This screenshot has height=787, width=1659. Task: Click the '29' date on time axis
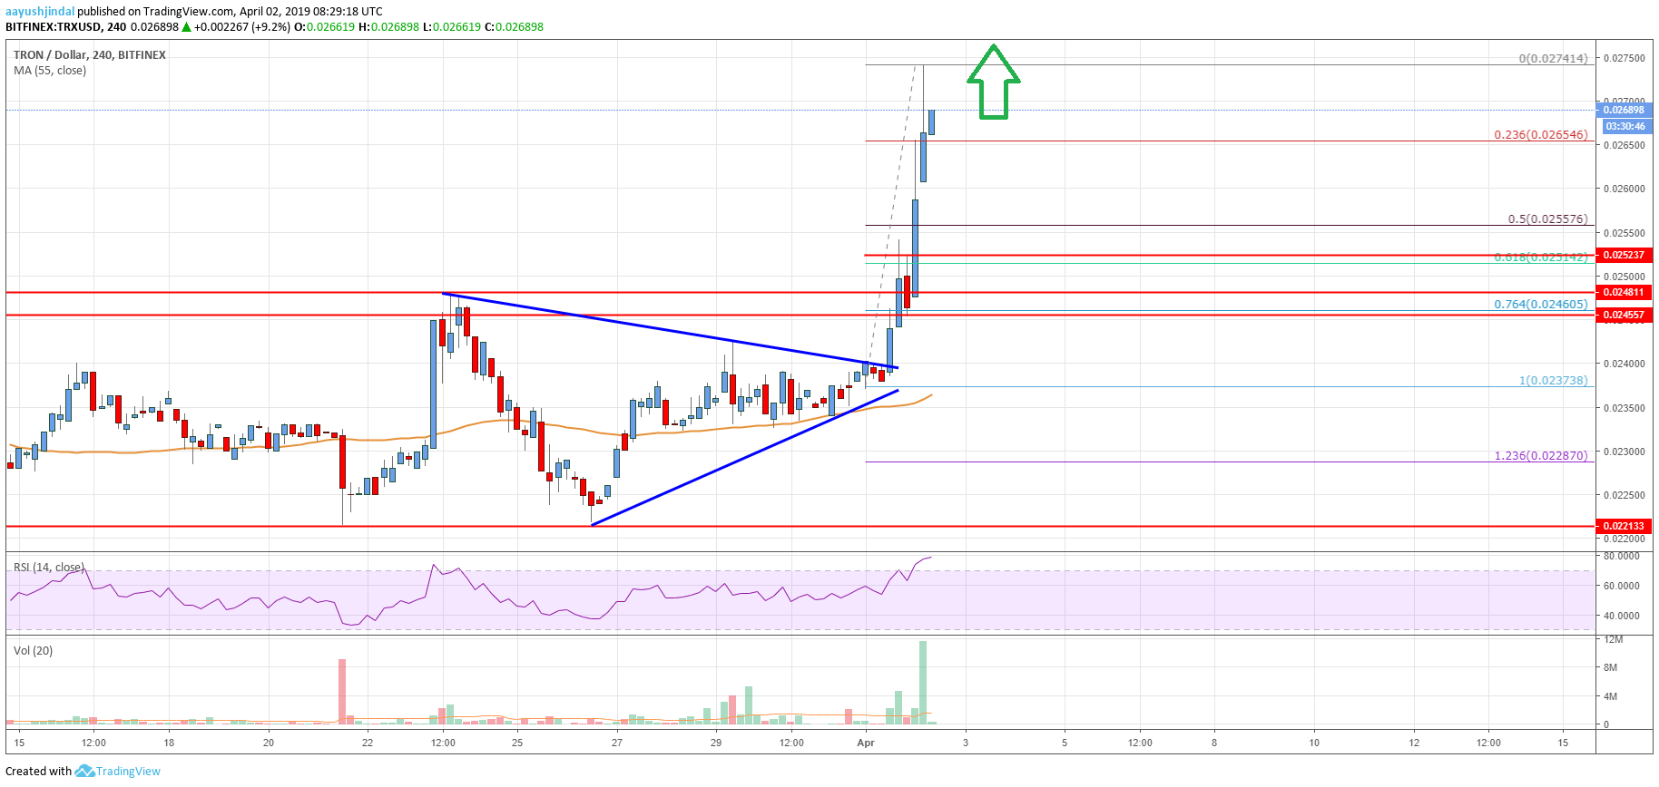[x=716, y=743]
